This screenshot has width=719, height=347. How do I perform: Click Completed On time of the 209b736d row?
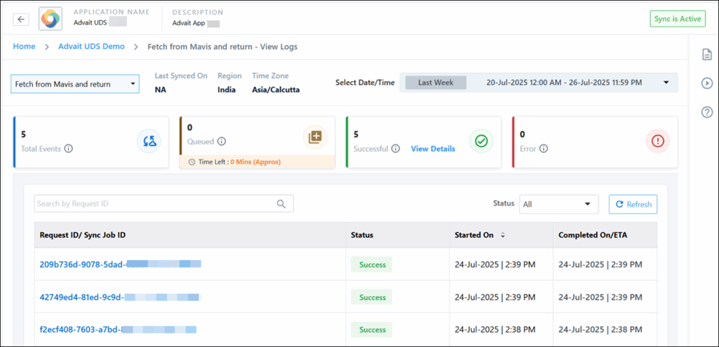pyautogui.click(x=600, y=265)
